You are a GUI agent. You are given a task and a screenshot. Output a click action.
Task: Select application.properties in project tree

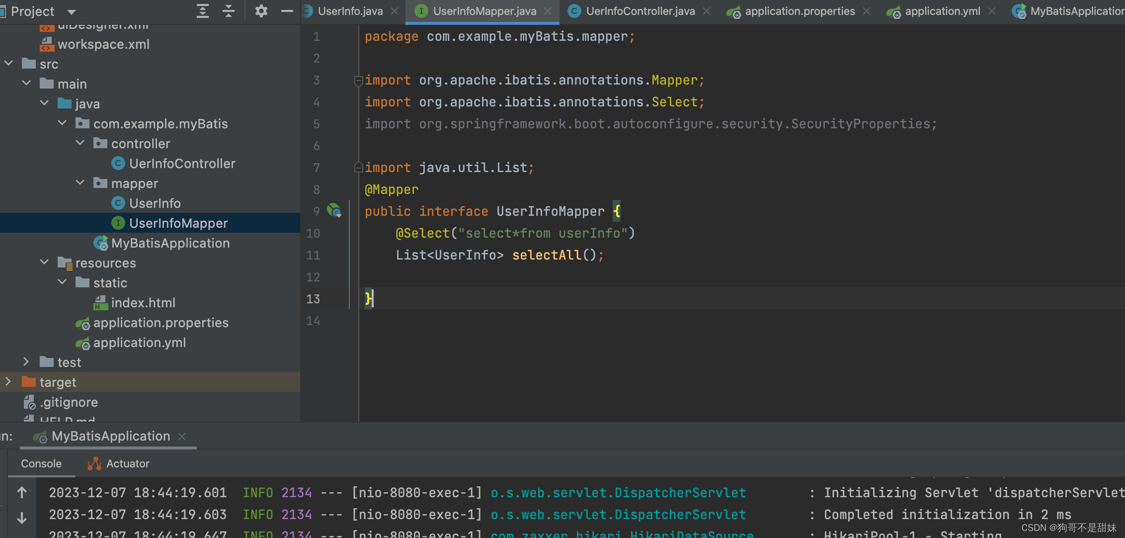tap(161, 323)
